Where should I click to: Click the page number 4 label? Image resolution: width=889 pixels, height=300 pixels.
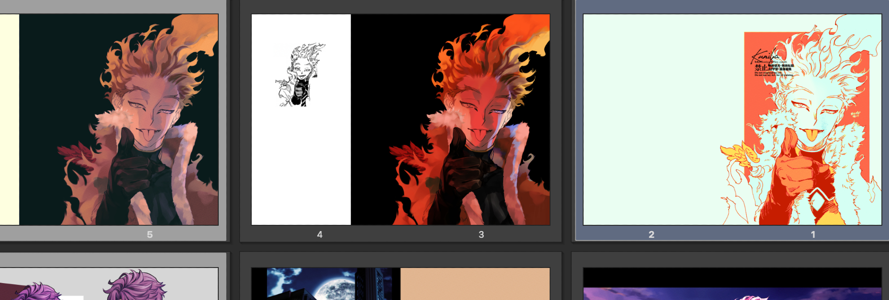pos(320,235)
